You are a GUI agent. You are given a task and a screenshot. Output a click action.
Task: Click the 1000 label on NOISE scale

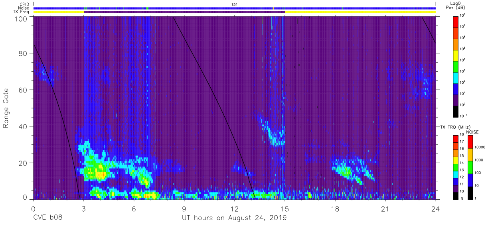tap(479, 160)
